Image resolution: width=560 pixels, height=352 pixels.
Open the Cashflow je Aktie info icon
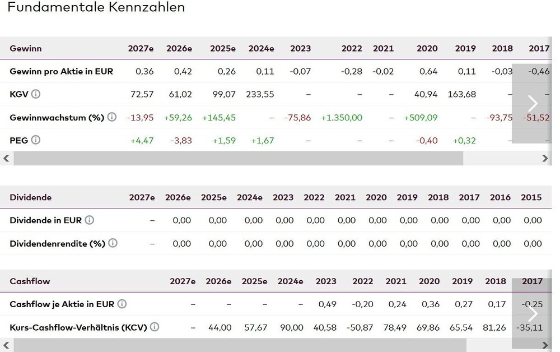pos(122,304)
